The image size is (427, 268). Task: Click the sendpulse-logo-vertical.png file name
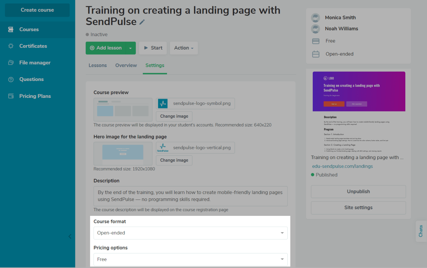tap(202, 147)
